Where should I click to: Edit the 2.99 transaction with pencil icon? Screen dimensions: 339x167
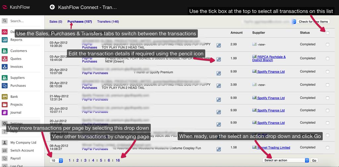pos(218,45)
